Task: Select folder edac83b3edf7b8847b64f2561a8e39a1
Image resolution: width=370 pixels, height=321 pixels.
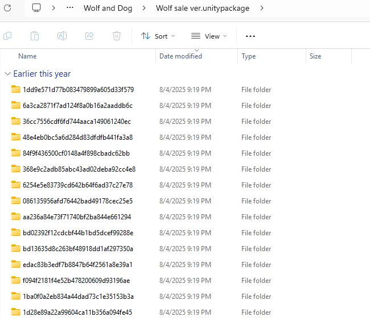Action: click(77, 265)
